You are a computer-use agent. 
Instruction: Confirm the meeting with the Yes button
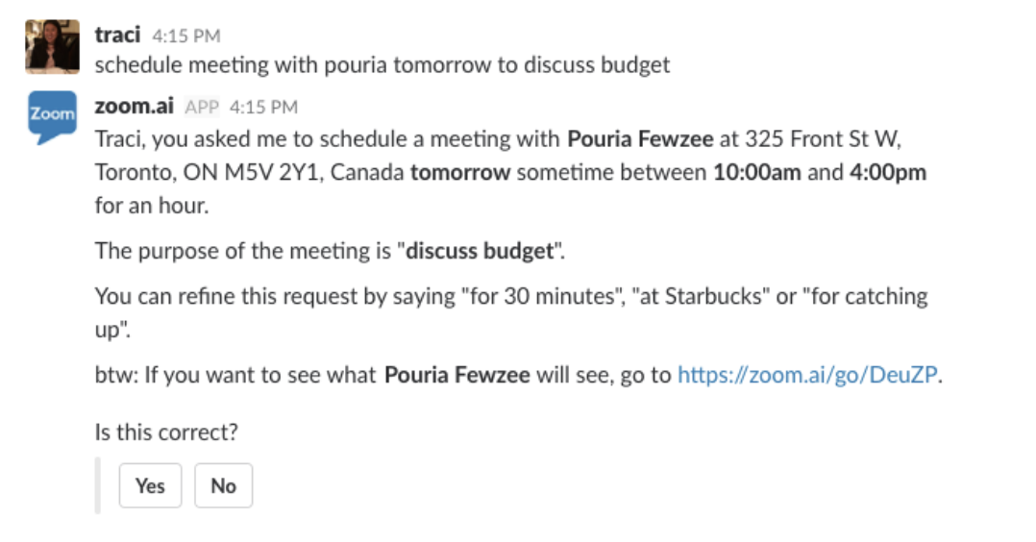pos(150,486)
